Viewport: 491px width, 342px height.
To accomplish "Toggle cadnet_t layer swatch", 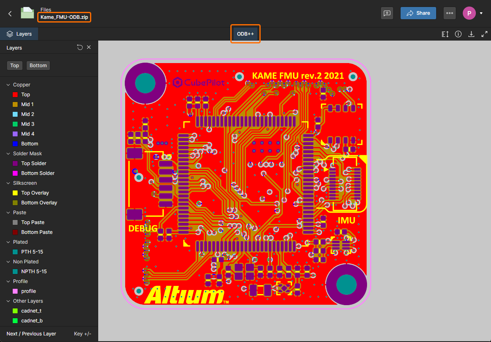I will click(16, 311).
